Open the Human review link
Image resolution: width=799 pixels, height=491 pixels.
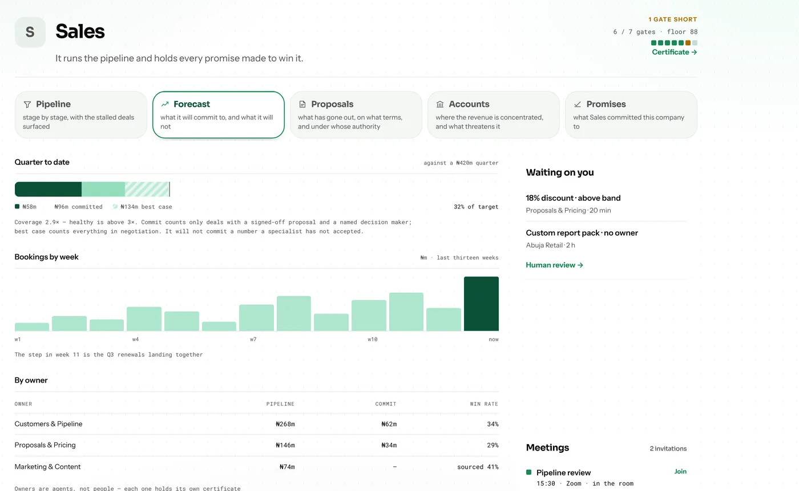coord(554,265)
